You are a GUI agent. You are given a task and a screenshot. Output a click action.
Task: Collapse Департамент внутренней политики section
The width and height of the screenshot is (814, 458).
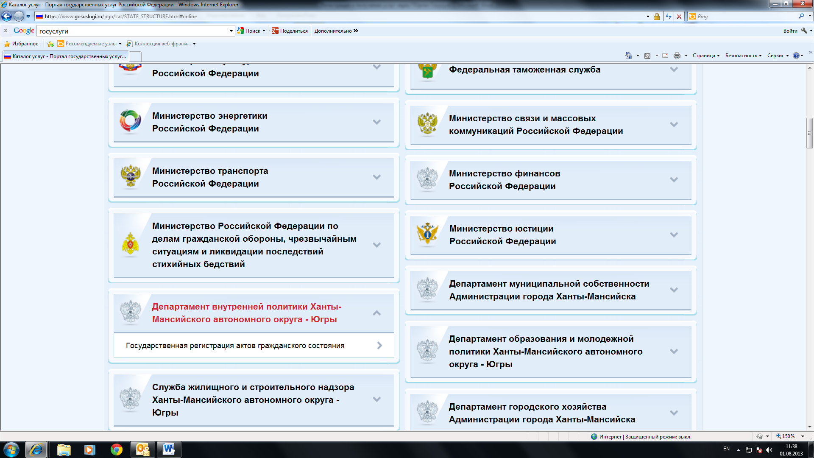(376, 313)
